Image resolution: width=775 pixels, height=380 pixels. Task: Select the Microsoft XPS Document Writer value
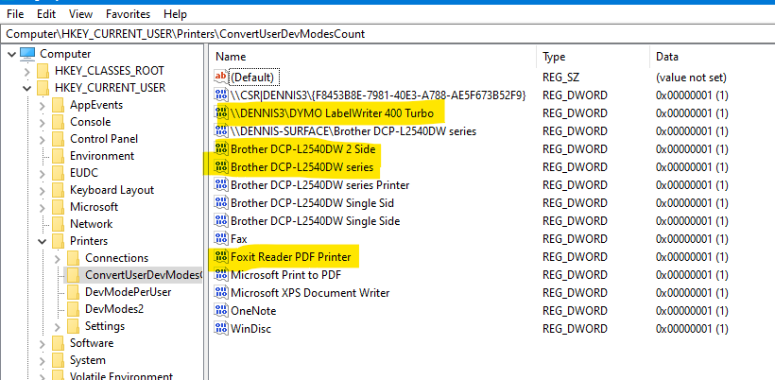coord(310,292)
